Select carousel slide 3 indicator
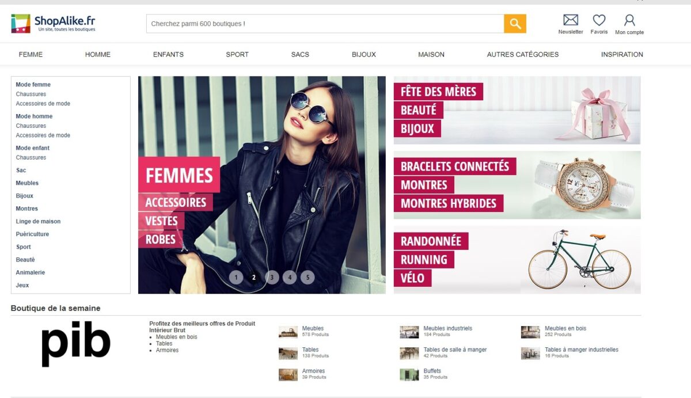 pyautogui.click(x=272, y=278)
